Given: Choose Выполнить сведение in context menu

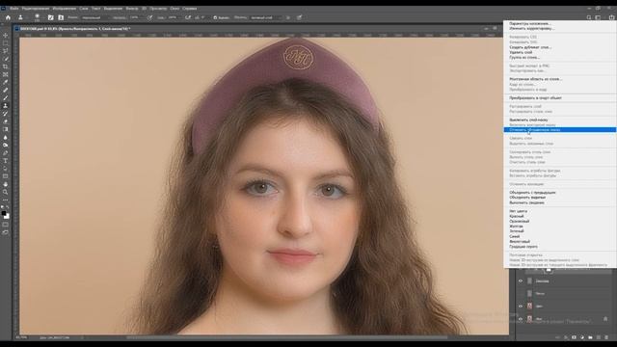Looking at the screenshot, I should coord(559,202).
